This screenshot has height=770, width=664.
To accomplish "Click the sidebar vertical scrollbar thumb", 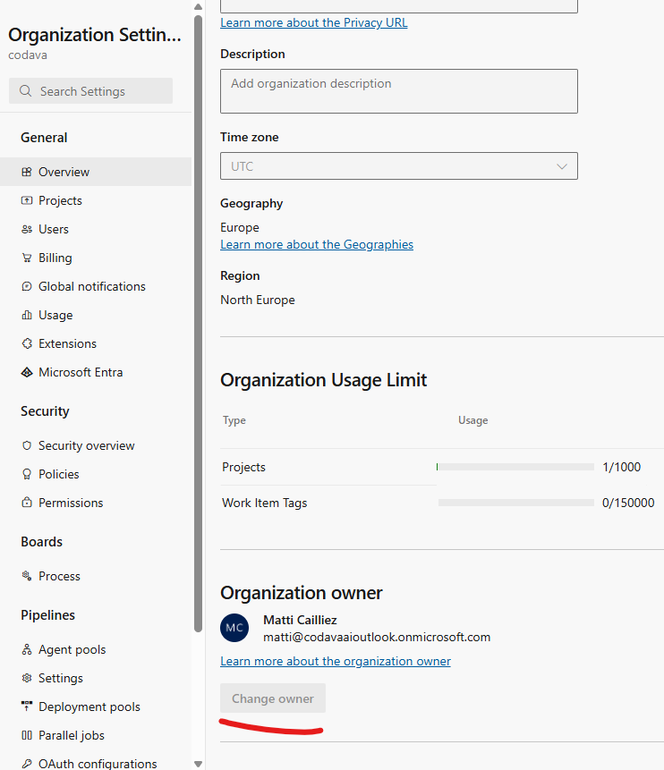I will point(198,323).
